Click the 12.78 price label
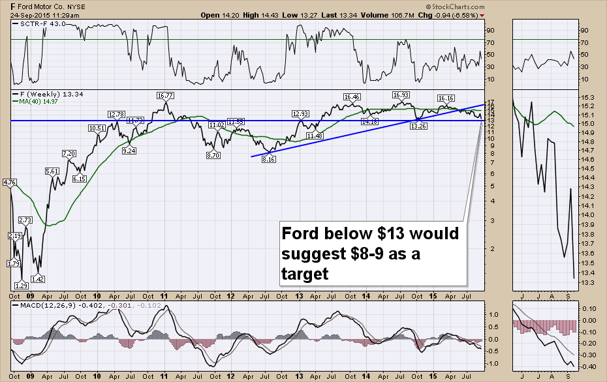 (x=117, y=115)
